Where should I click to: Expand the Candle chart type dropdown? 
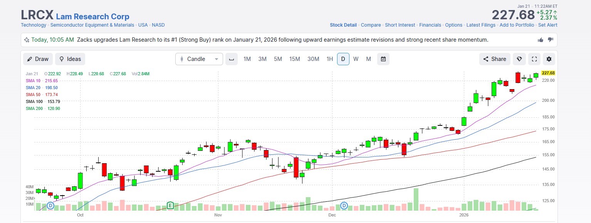199,59
